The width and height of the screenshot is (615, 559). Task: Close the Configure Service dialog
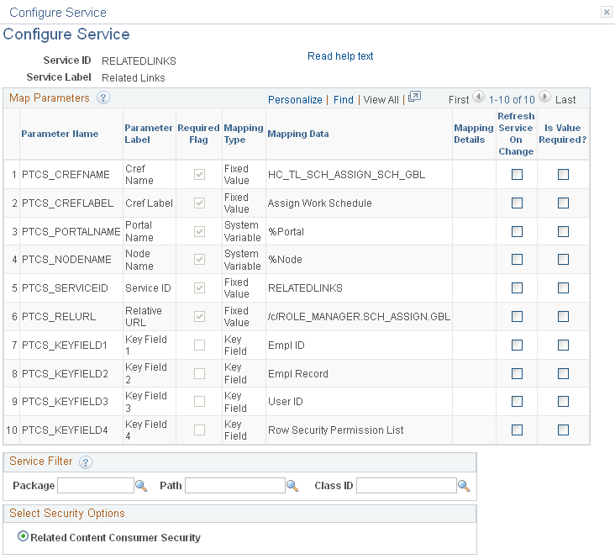[607, 12]
